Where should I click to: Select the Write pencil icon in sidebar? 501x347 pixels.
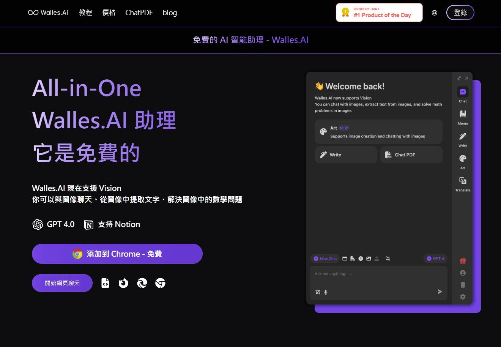tap(463, 136)
